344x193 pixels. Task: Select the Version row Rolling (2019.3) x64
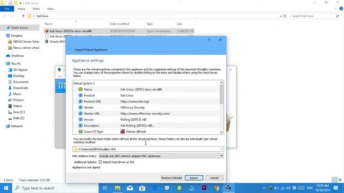click(x=146, y=120)
